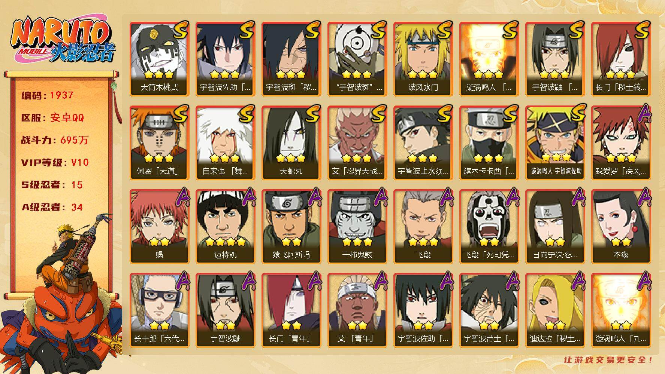Click the S rank badge on 大筒木桃式
The width and height of the screenshot is (665, 374).
coord(181,30)
